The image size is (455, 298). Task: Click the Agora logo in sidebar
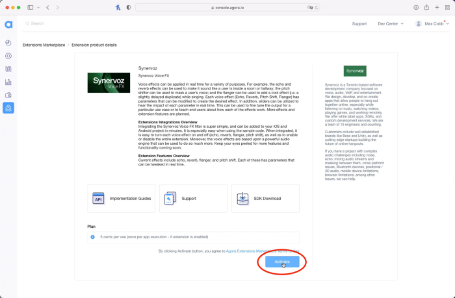(x=8, y=25)
